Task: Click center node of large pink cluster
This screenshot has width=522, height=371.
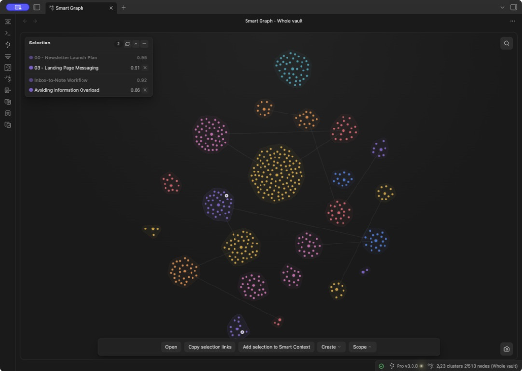Action: pyautogui.click(x=211, y=134)
